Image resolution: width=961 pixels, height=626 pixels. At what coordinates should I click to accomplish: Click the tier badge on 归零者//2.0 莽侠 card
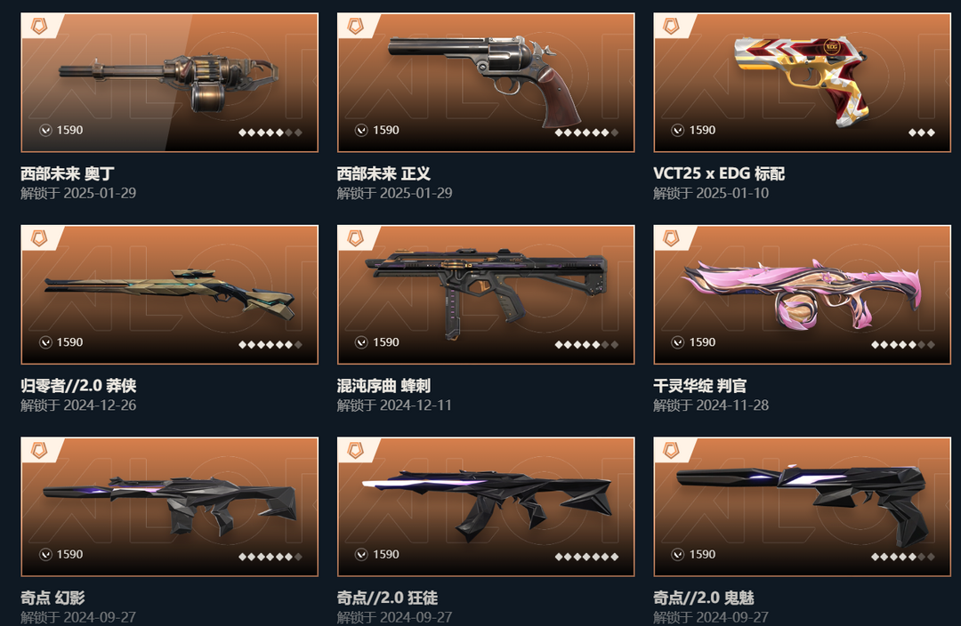pos(39,237)
